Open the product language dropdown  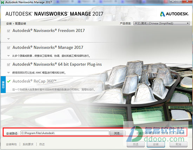coord(161,23)
